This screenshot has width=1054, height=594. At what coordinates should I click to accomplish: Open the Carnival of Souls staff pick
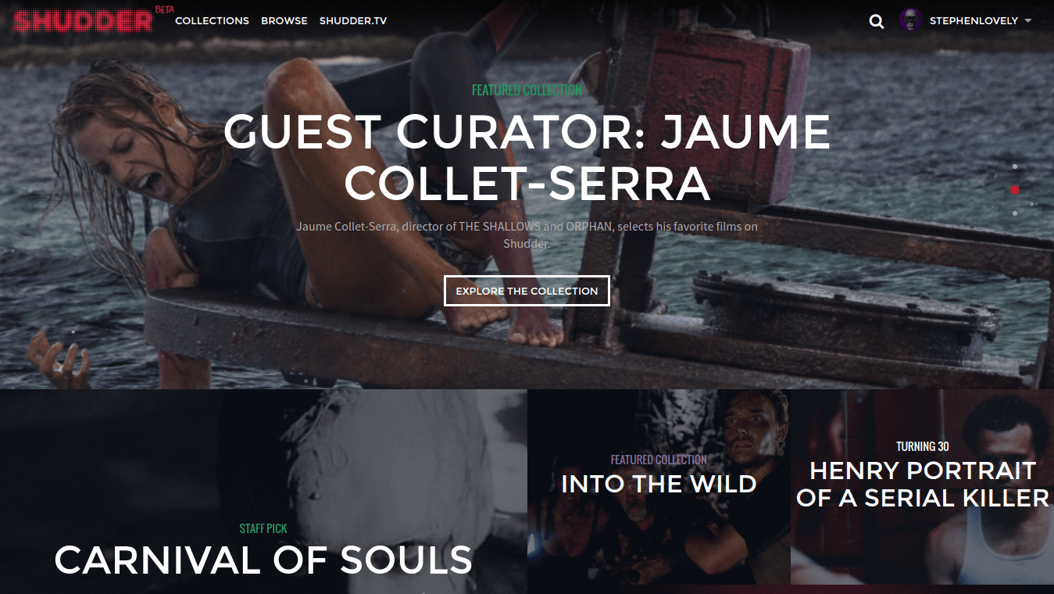pyautogui.click(x=263, y=560)
